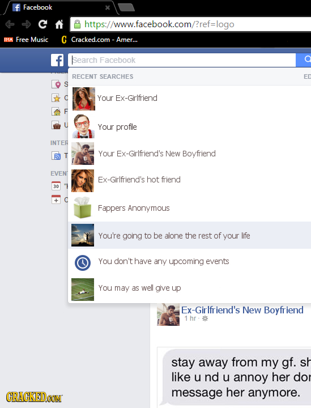Viewport: 311px width, 408px height.
Task: Select the Facebook browser tab
Action: tap(60, 7)
